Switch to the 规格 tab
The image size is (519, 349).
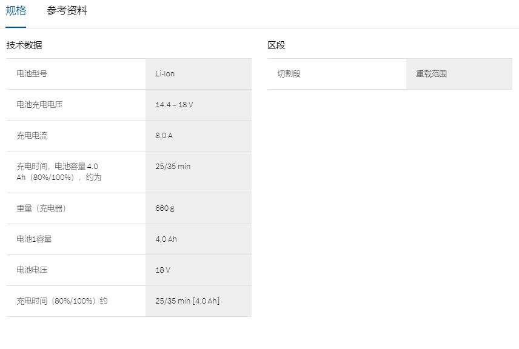coord(16,11)
